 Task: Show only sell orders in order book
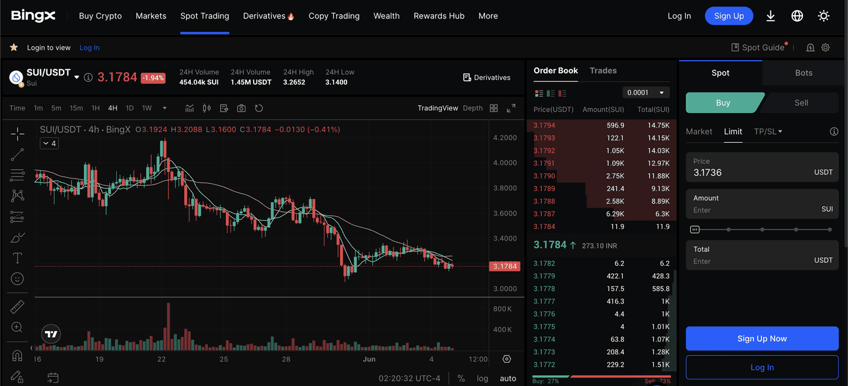(562, 93)
